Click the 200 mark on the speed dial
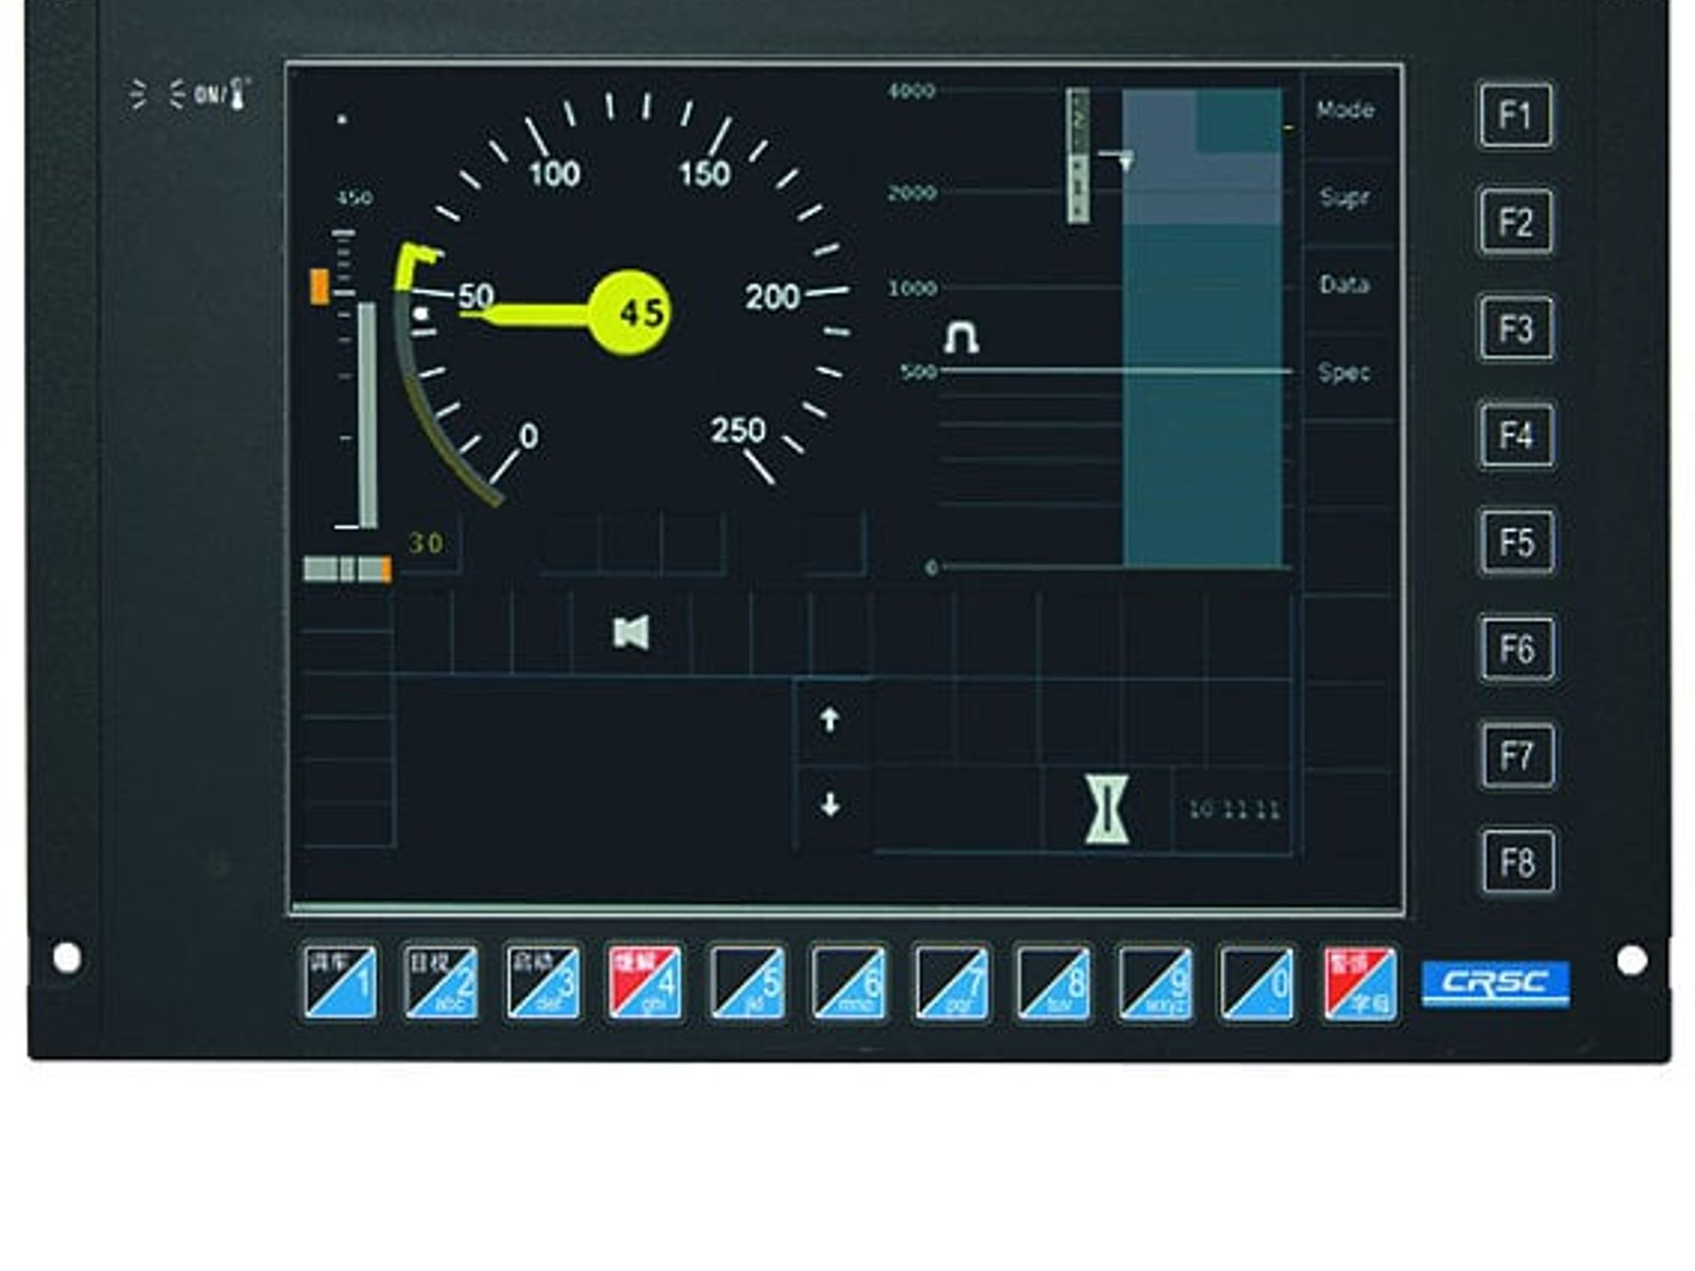This screenshot has width=1695, height=1271. [x=772, y=297]
